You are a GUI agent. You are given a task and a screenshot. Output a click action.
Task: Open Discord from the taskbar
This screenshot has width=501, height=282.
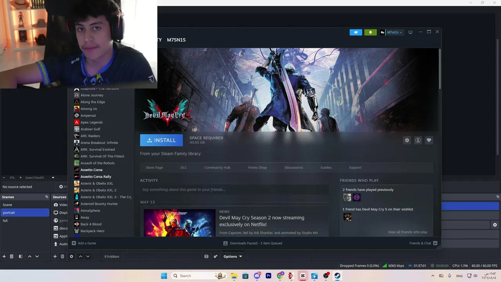pyautogui.click(x=257, y=276)
